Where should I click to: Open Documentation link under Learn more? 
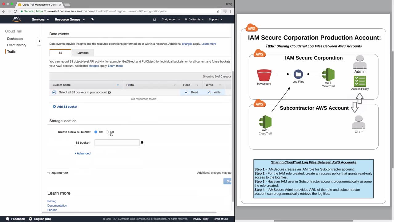[57, 206]
